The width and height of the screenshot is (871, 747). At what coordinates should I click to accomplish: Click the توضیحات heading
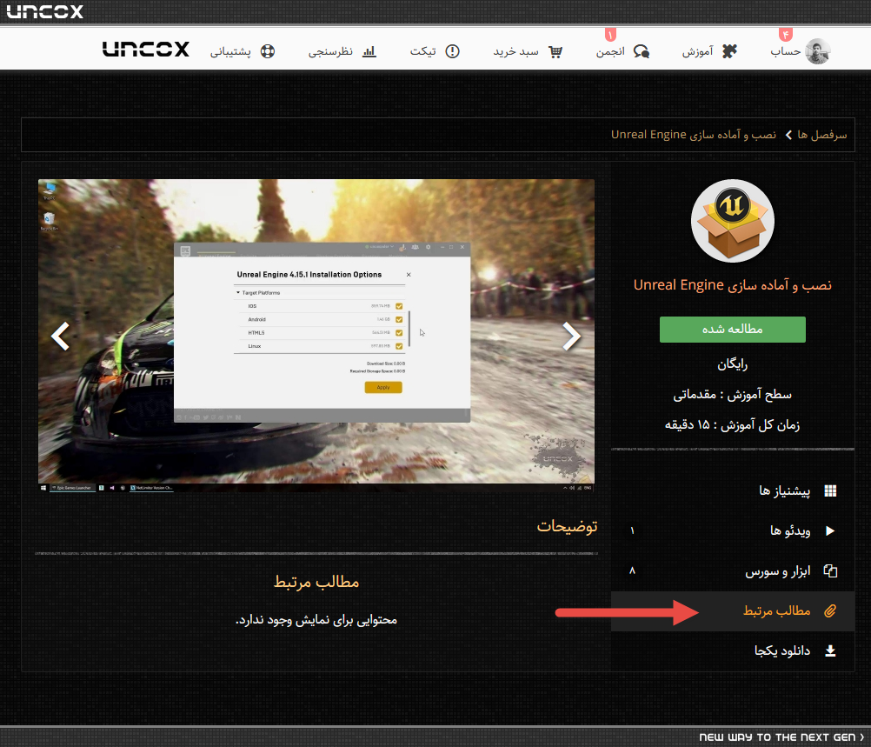click(567, 526)
